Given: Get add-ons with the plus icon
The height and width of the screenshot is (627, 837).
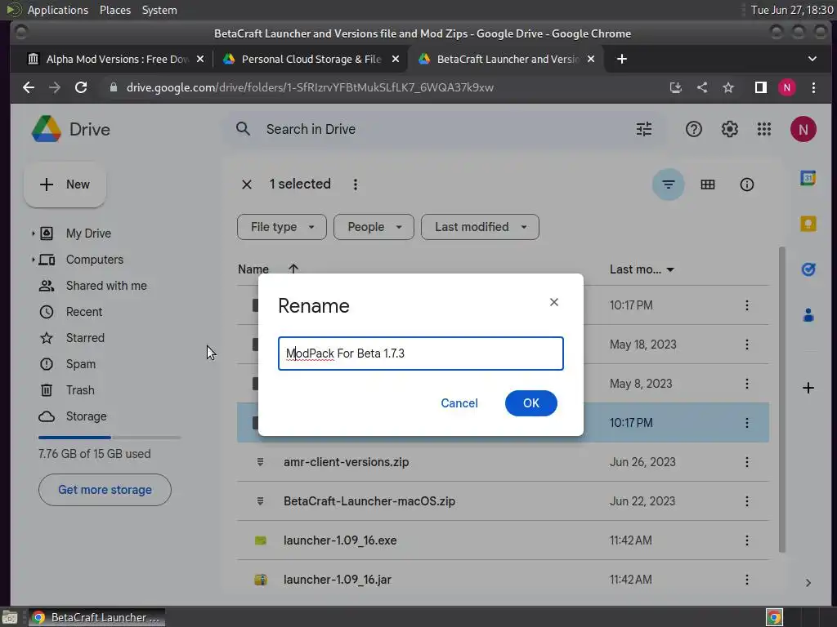Looking at the screenshot, I should point(808,388).
